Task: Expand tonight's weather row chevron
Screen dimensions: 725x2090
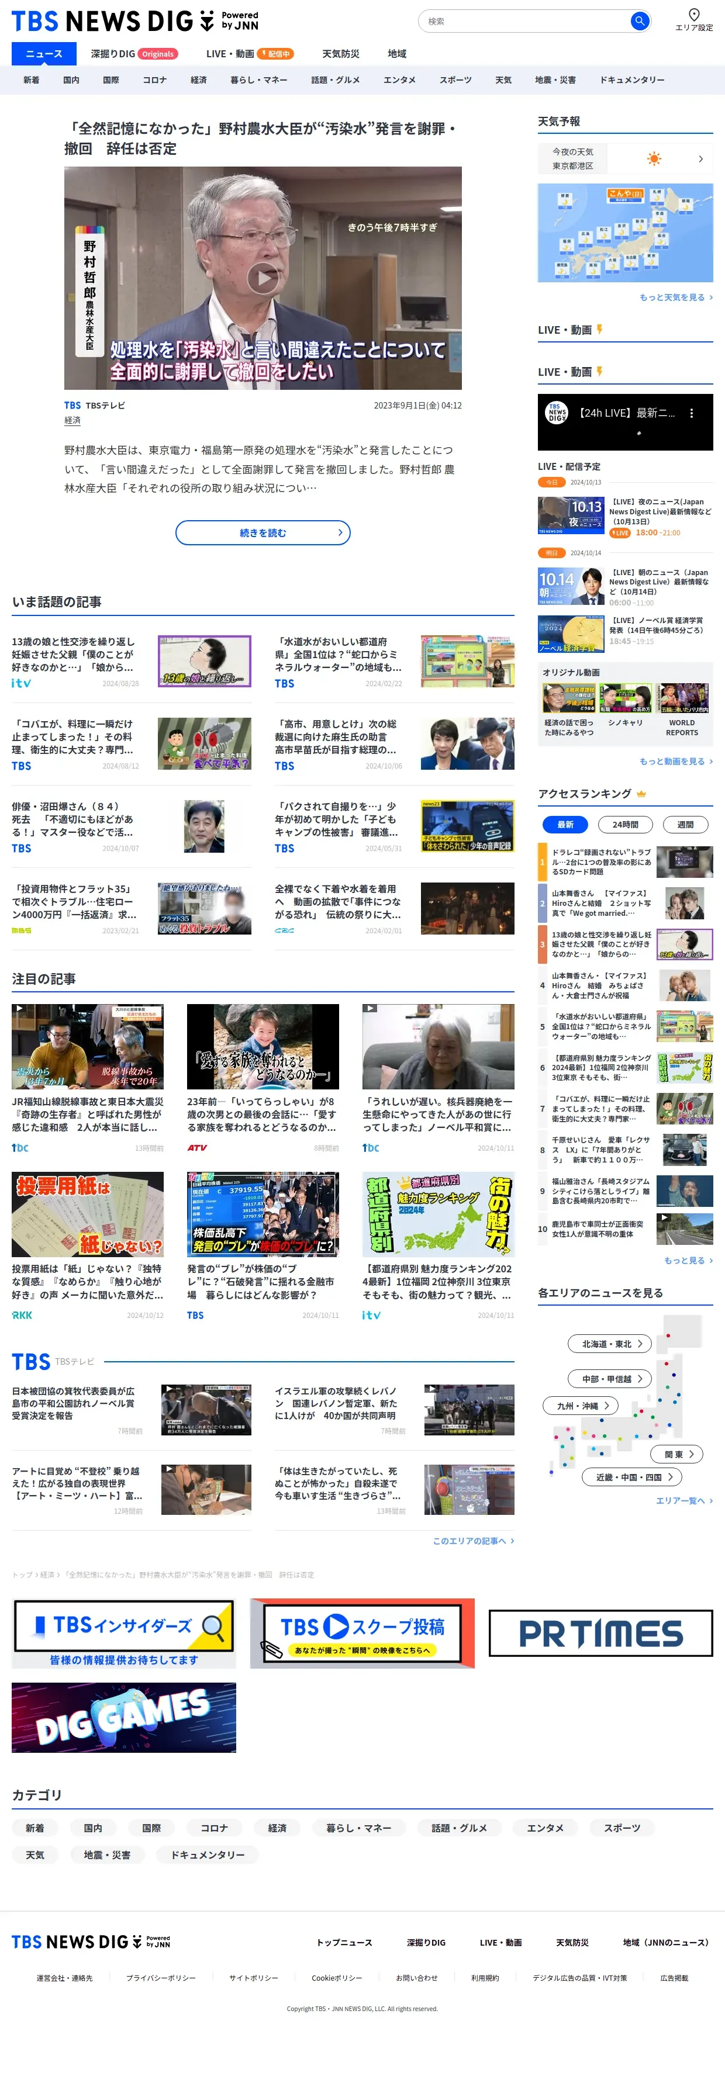Action: coord(700,159)
